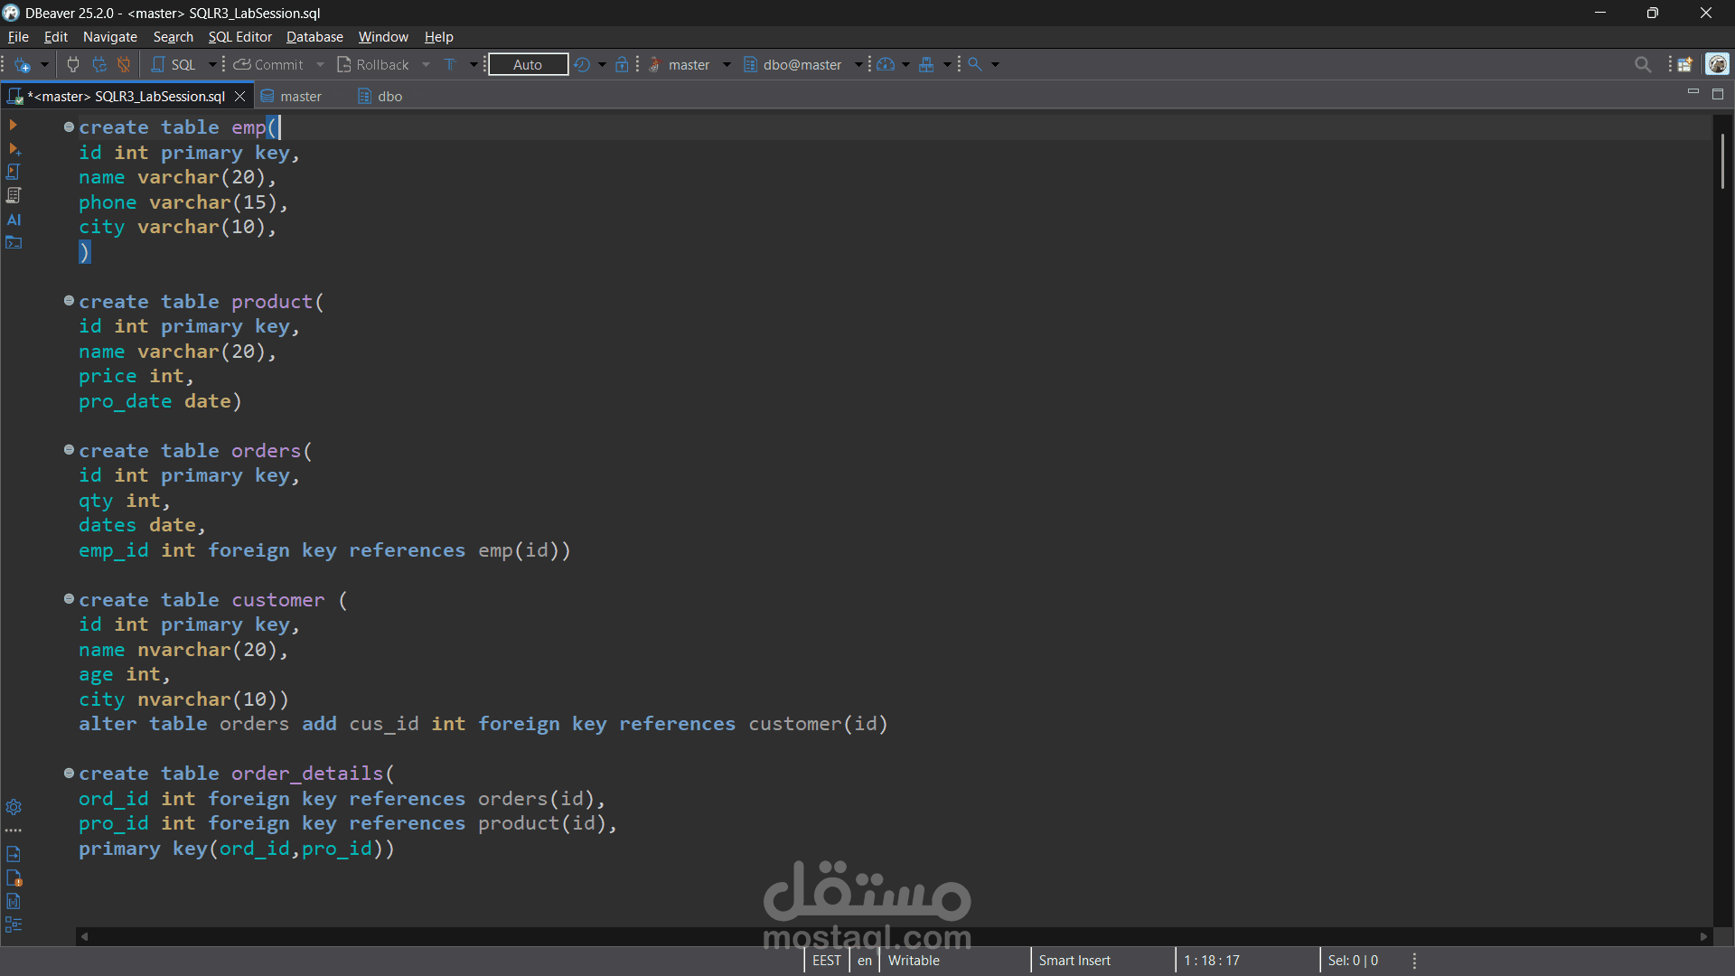1735x976 pixels.
Task: Maximize the editor panel view
Action: point(1718,94)
